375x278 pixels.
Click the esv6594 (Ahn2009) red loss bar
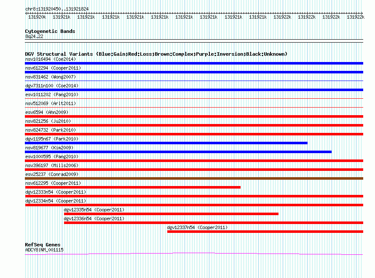(x=194, y=116)
